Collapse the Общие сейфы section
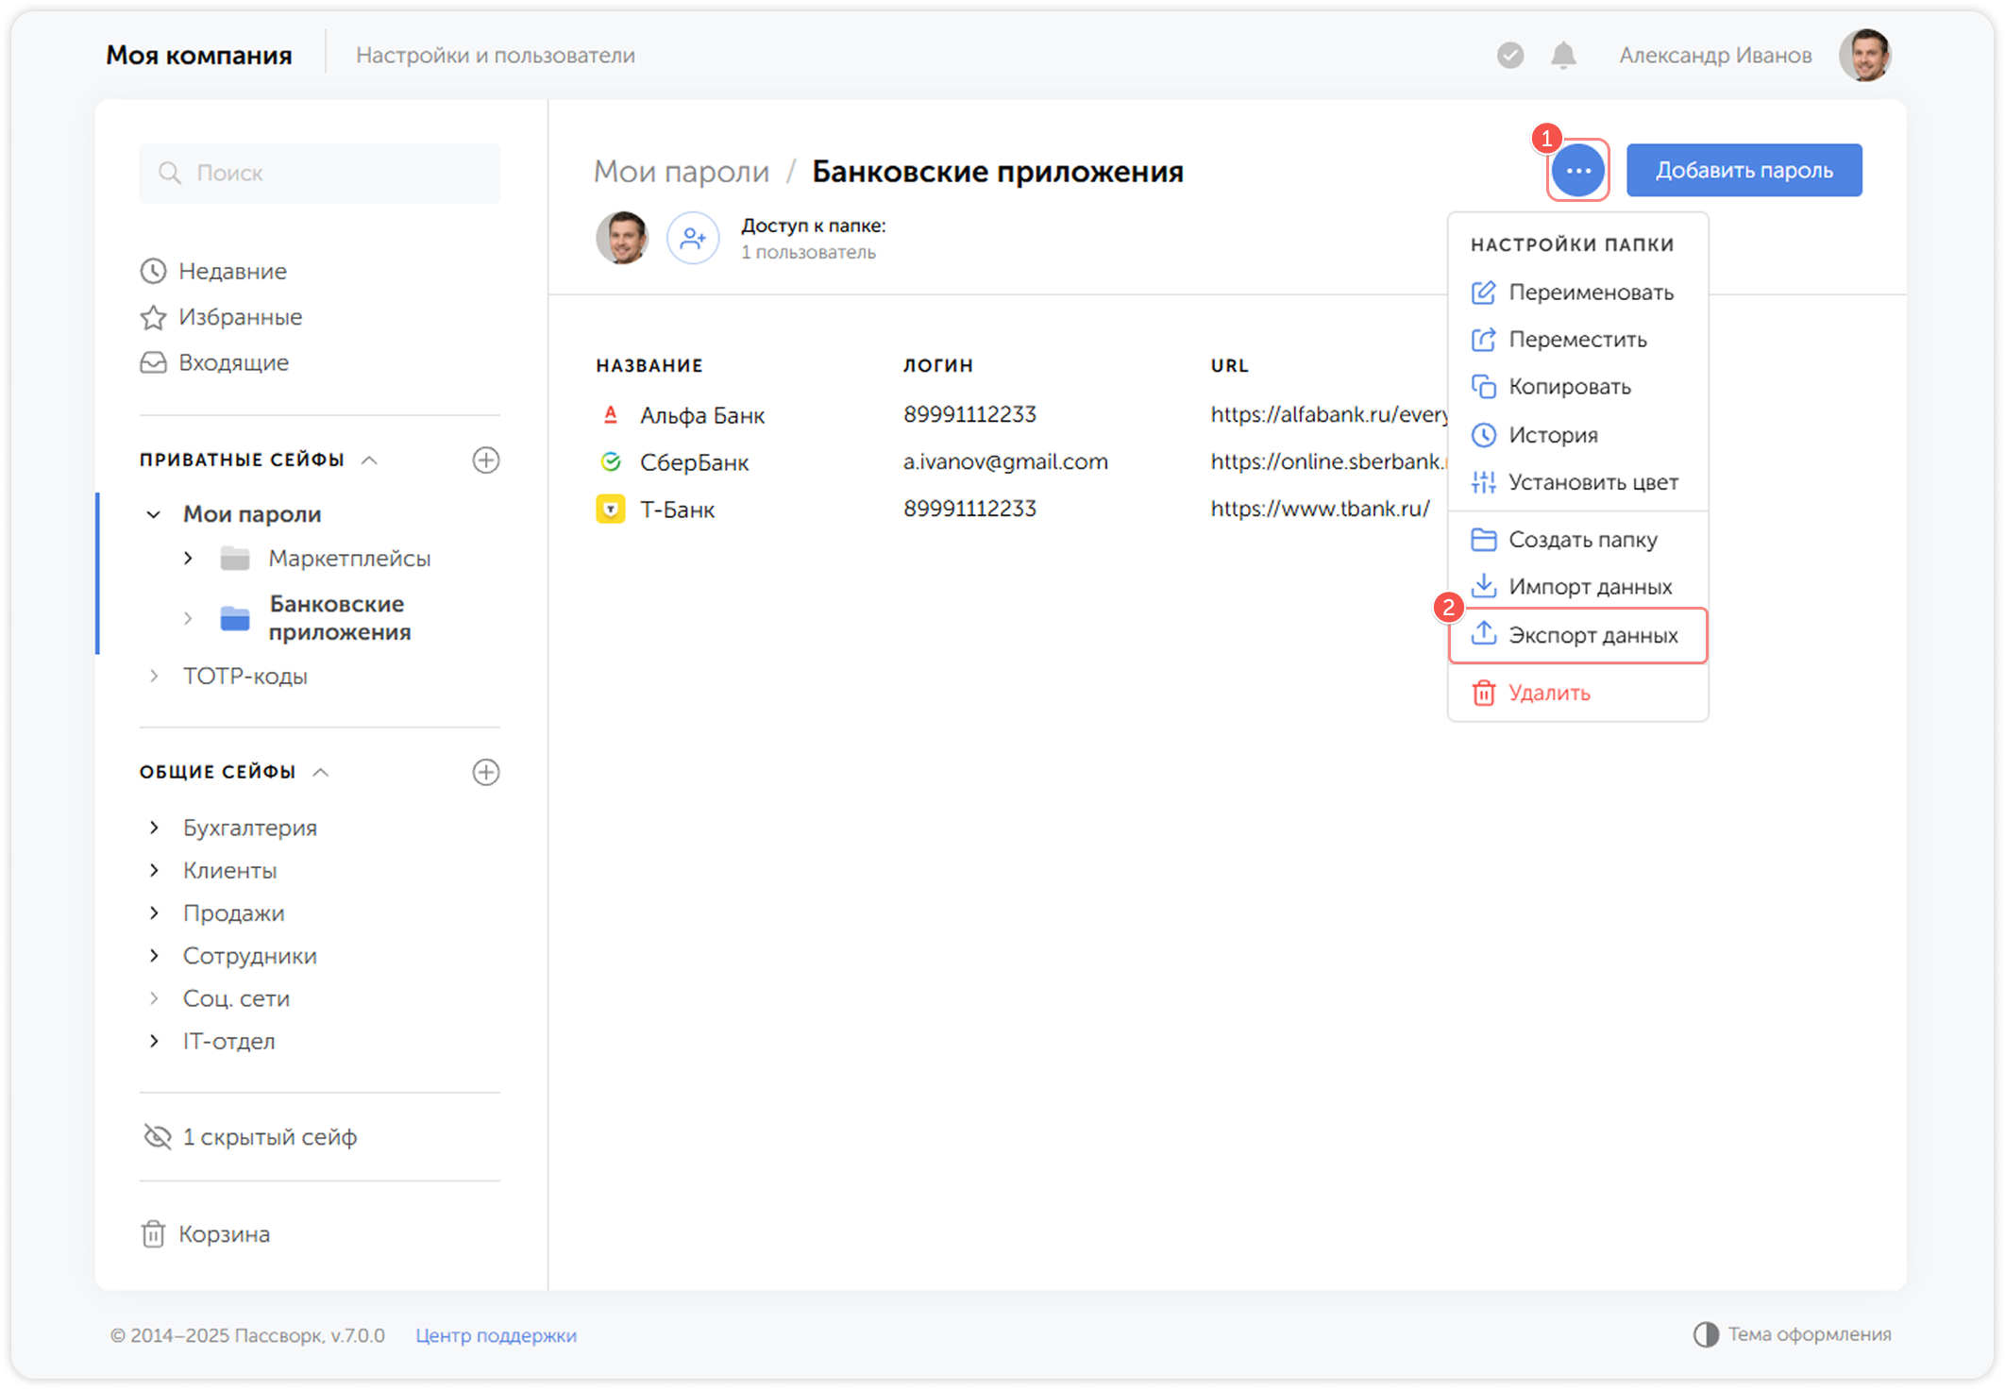 tap(321, 772)
